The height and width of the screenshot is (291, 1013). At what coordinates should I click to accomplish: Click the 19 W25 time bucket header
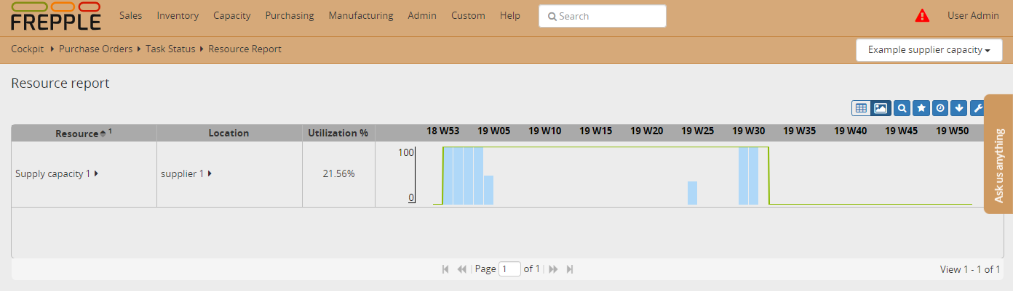[697, 131]
